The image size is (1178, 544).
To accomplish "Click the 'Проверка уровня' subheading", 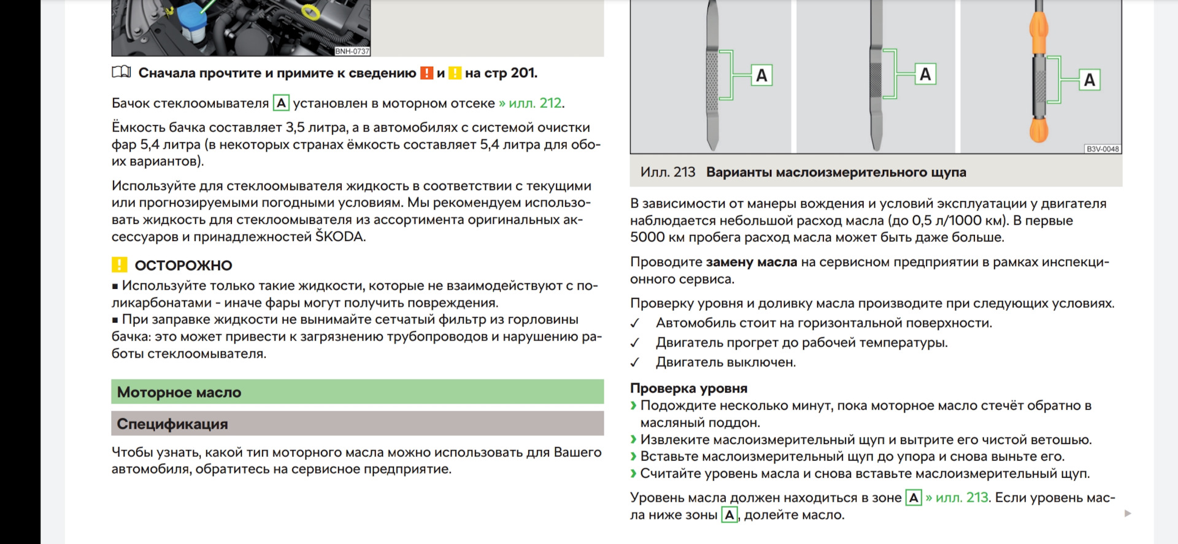I will (688, 388).
